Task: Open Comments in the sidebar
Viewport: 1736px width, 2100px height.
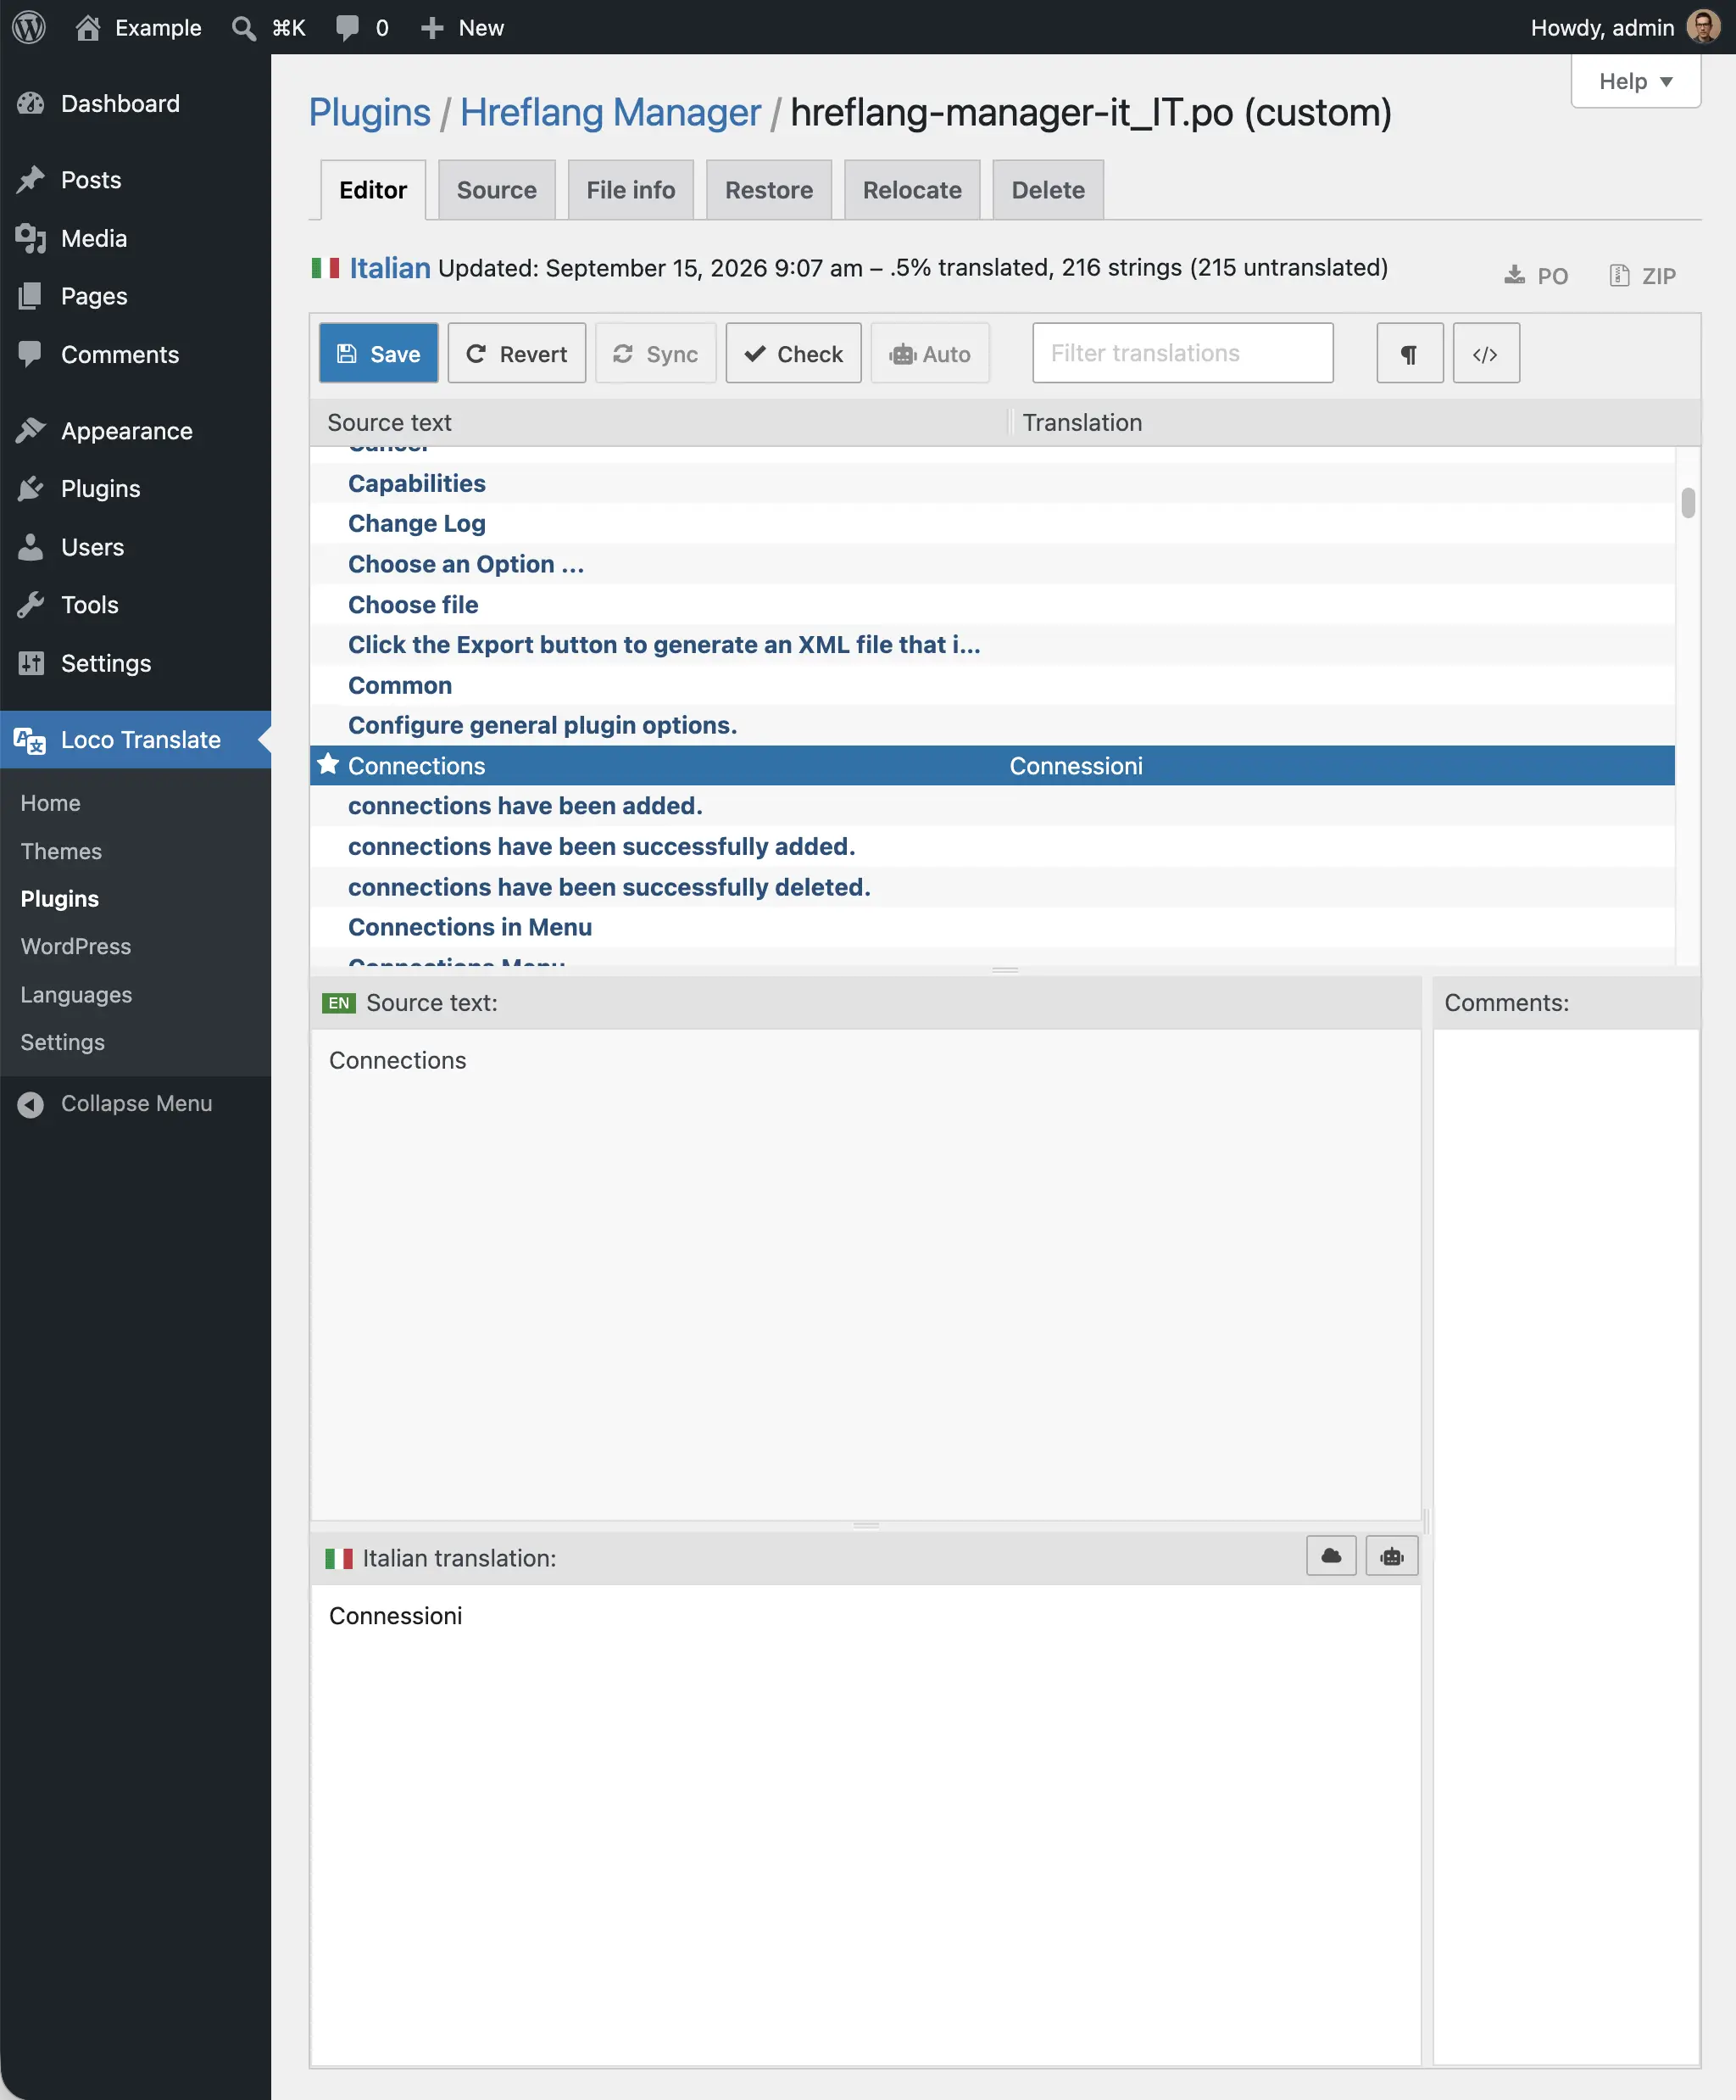Action: [136, 354]
